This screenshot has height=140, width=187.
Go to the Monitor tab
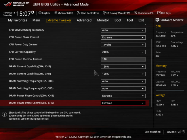103,20
